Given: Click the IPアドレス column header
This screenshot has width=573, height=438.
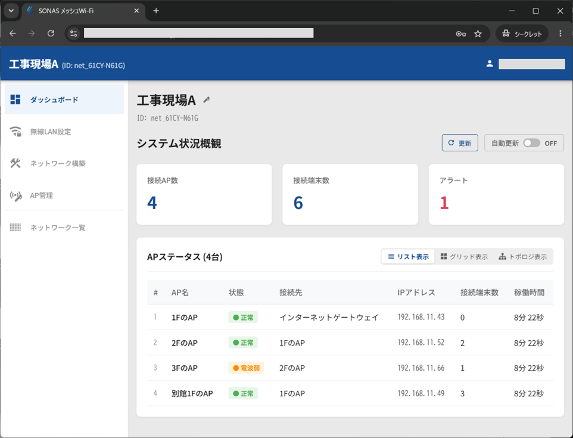Looking at the screenshot, I should (x=416, y=293).
